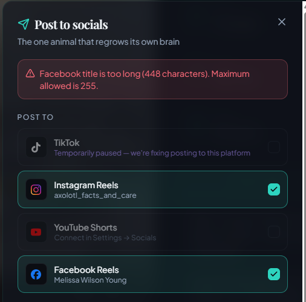Click the axolotl_facts_and_care account name
Screen dimensions: 306x302
pos(95,195)
